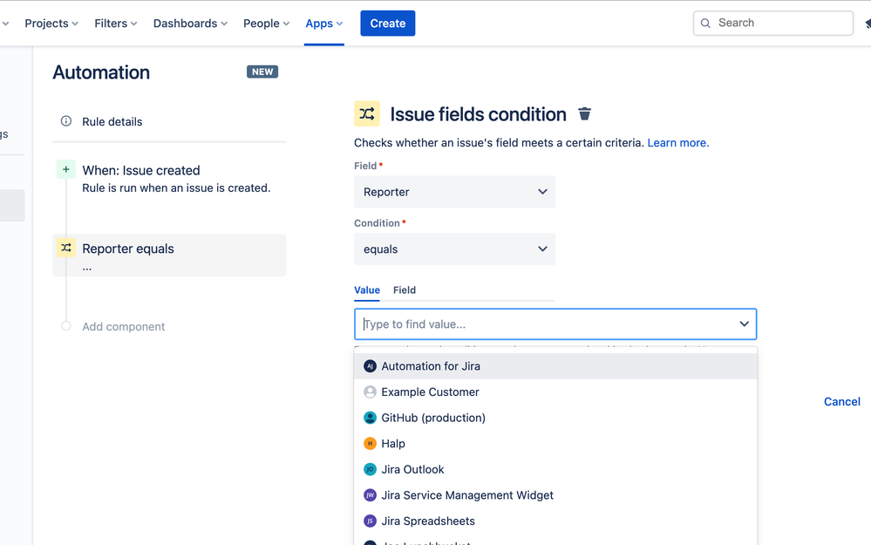Click the shuffle icon next to Reporter equals

[x=66, y=248]
